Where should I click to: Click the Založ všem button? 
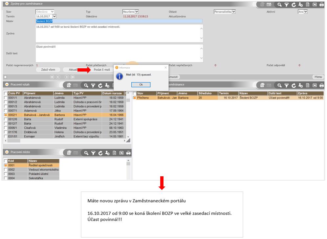tap(48, 70)
